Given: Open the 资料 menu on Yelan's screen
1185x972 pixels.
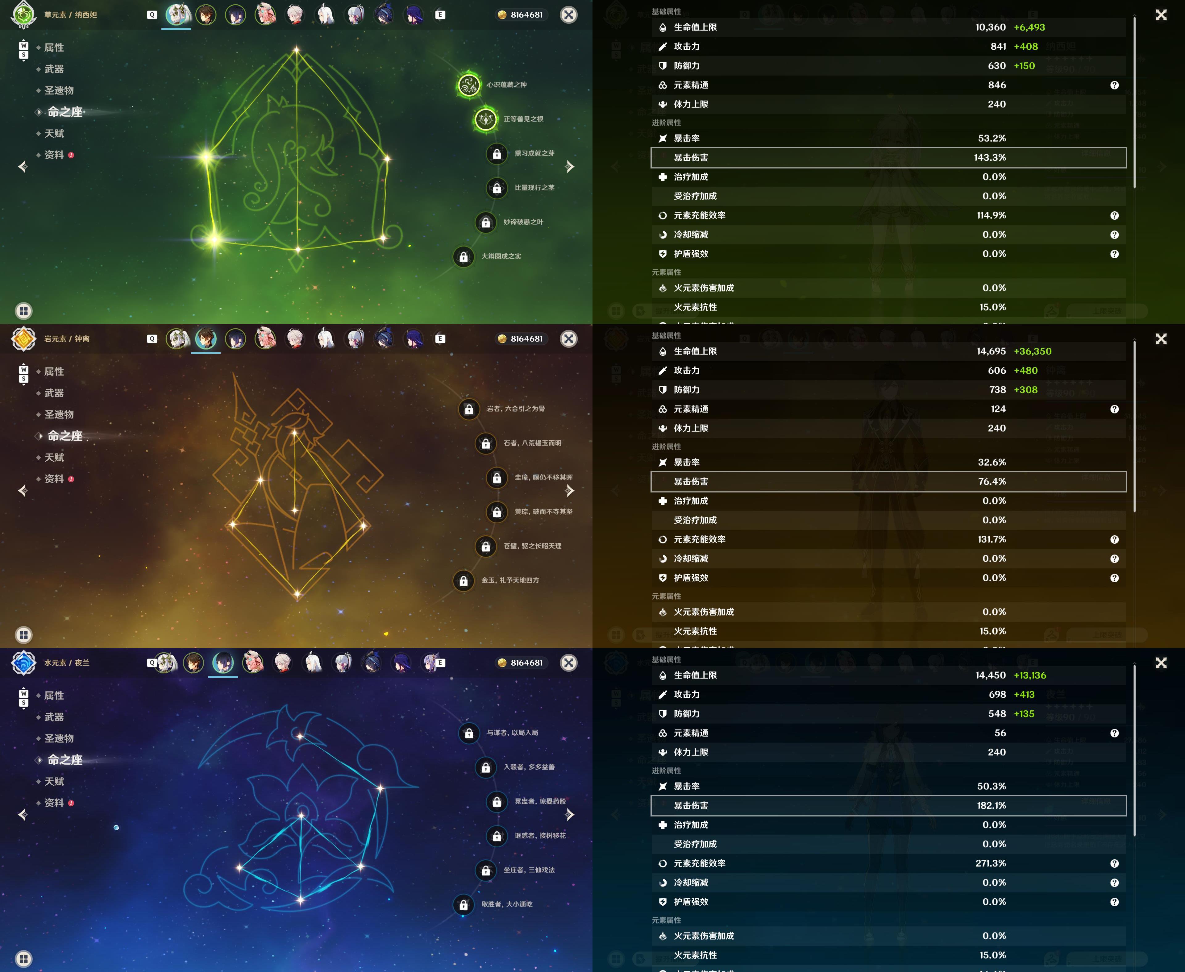Looking at the screenshot, I should pyautogui.click(x=54, y=803).
